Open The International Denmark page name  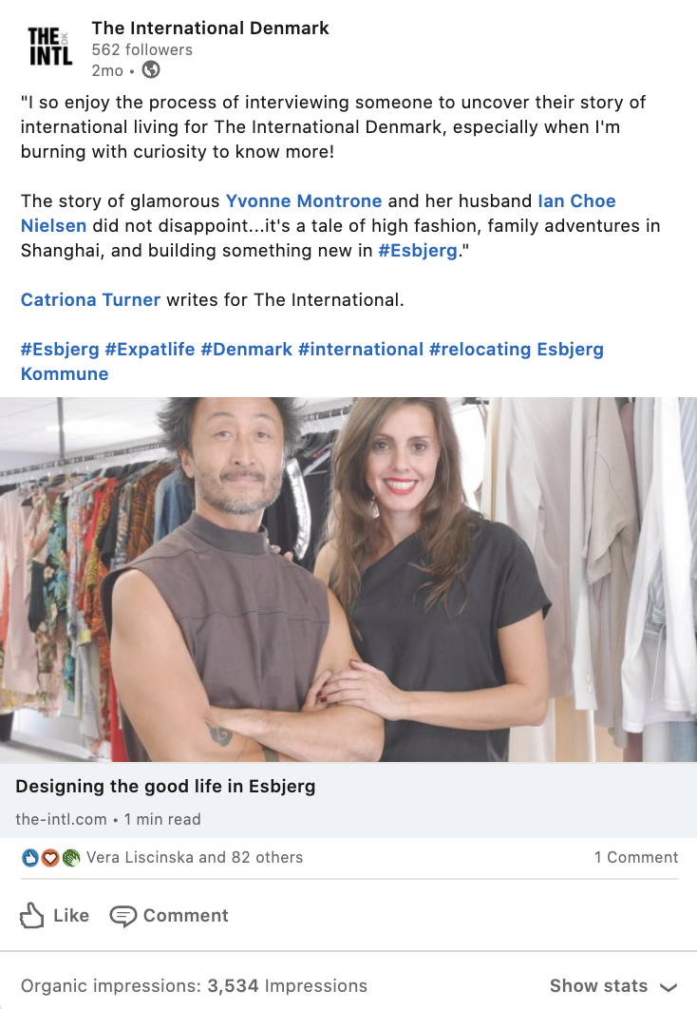[x=210, y=29]
